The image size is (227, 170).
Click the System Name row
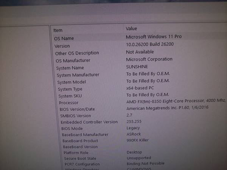coord(70,68)
